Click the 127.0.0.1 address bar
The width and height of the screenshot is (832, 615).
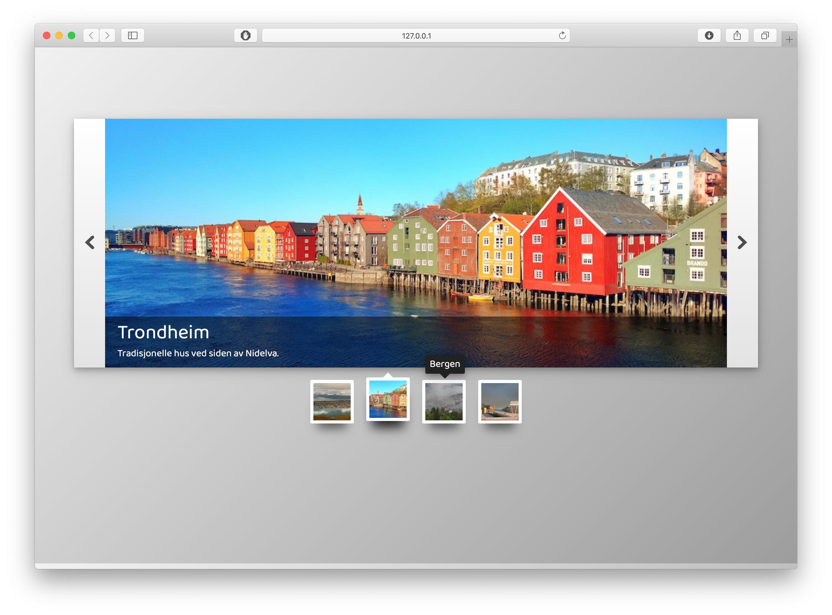(x=416, y=35)
